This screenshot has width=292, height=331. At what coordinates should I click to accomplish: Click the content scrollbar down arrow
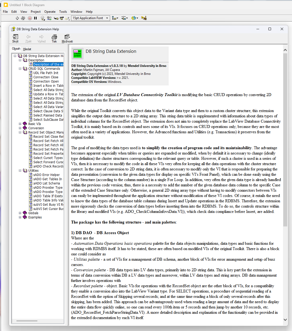(285, 320)
